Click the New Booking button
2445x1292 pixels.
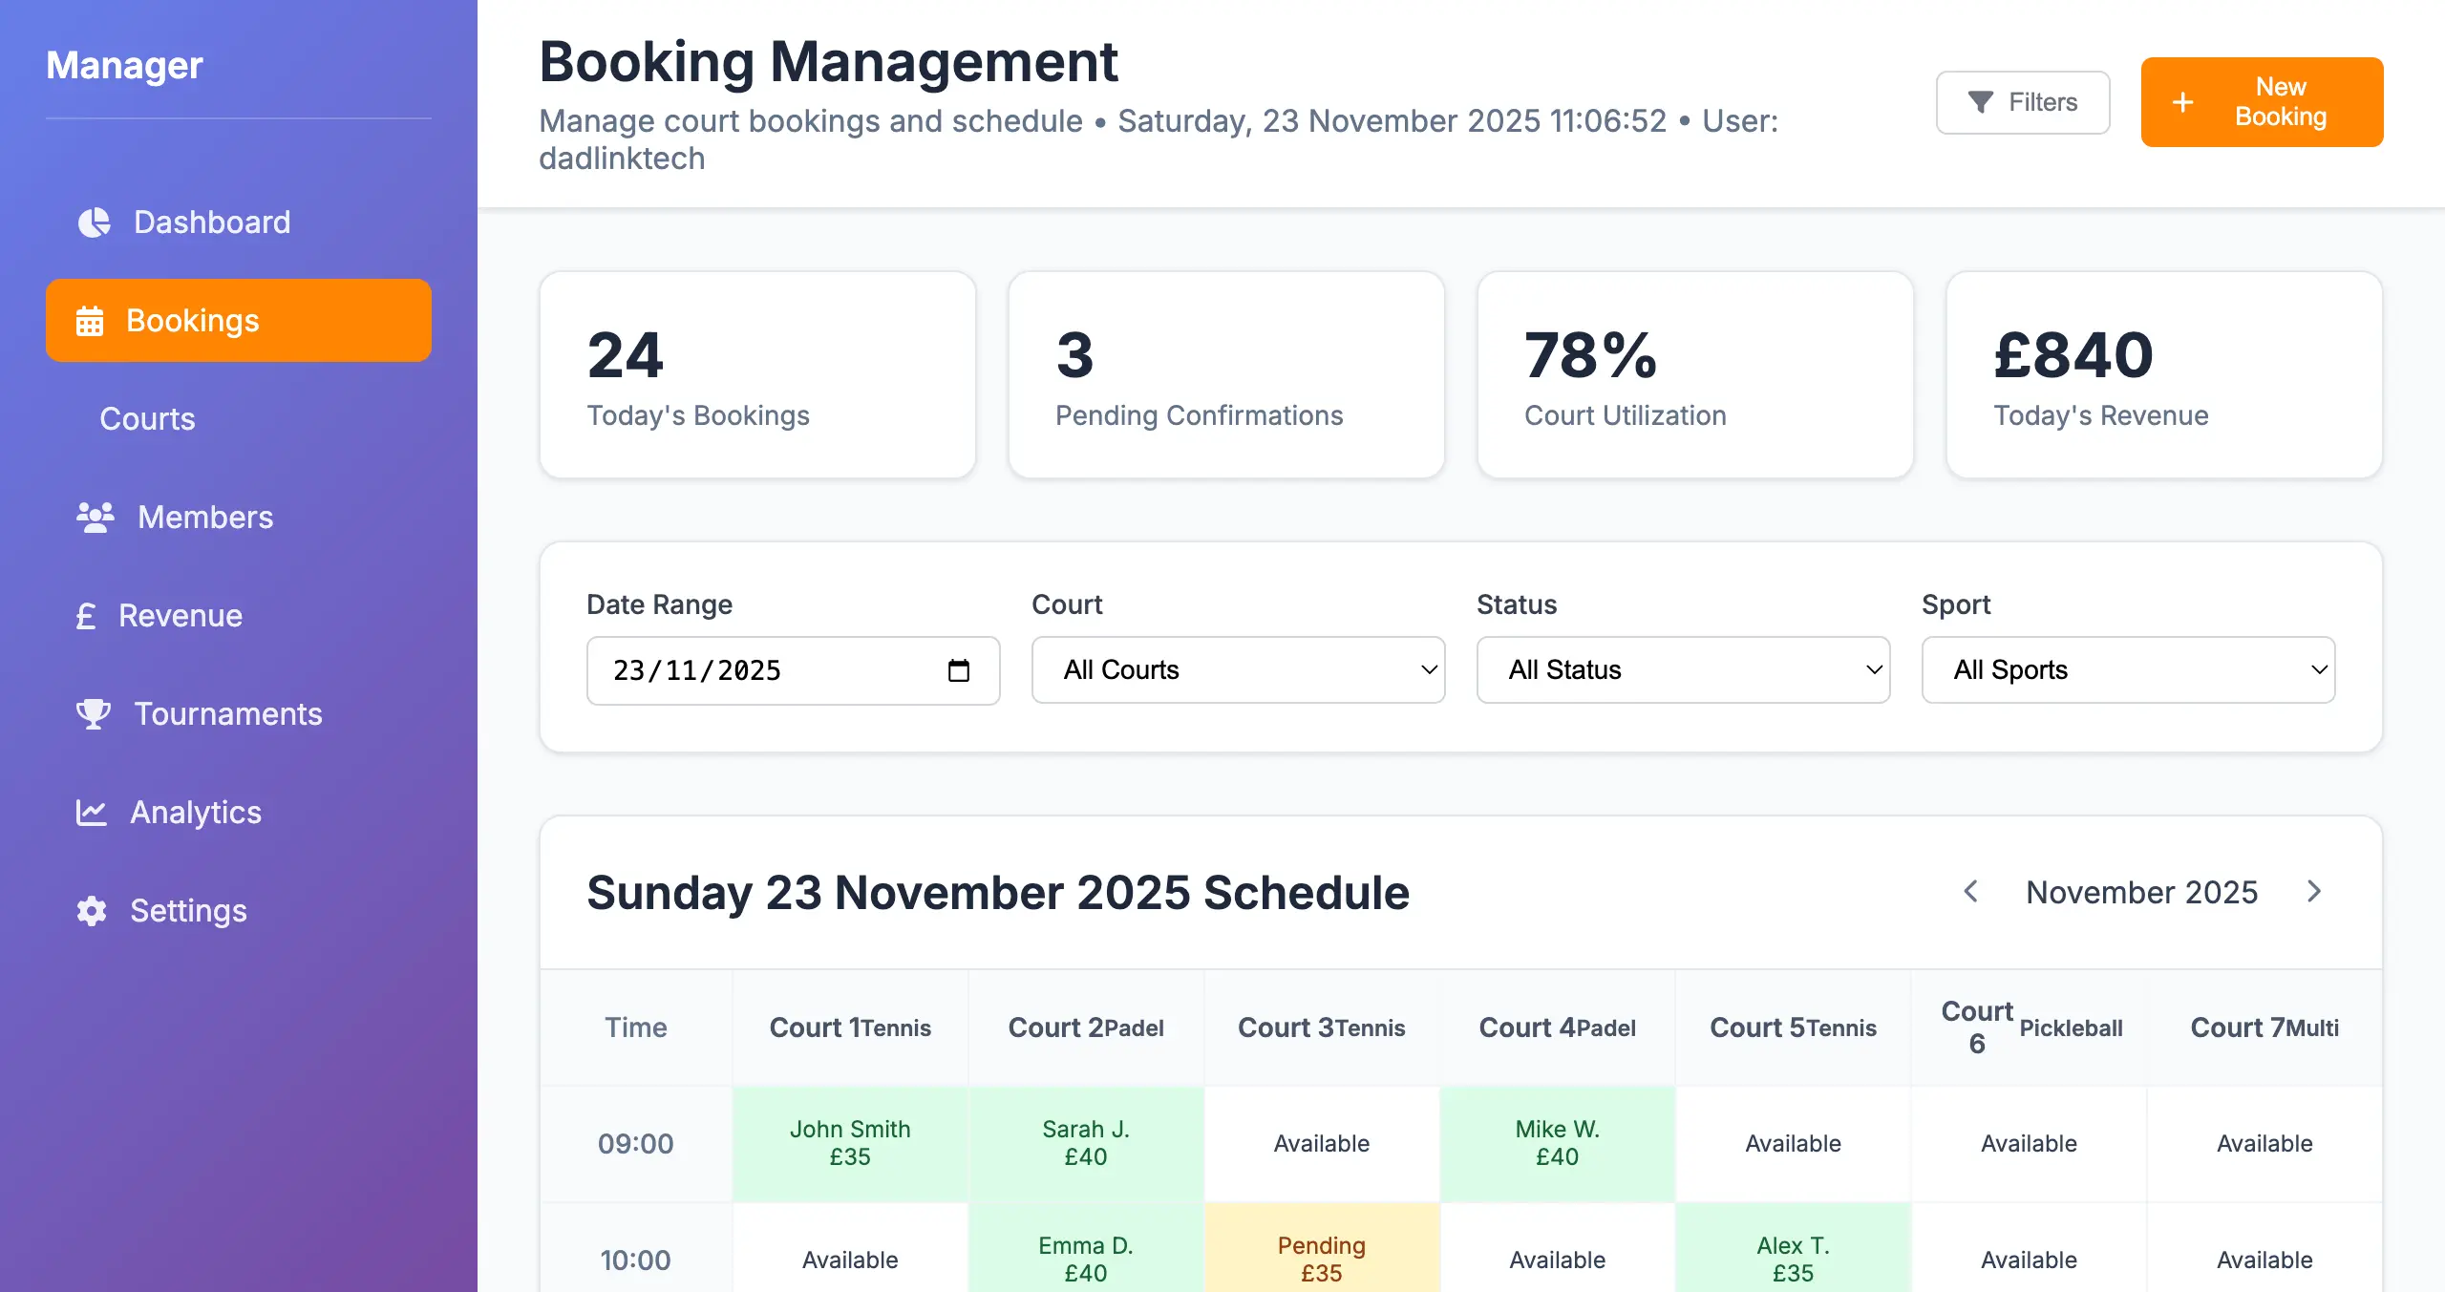(2262, 101)
